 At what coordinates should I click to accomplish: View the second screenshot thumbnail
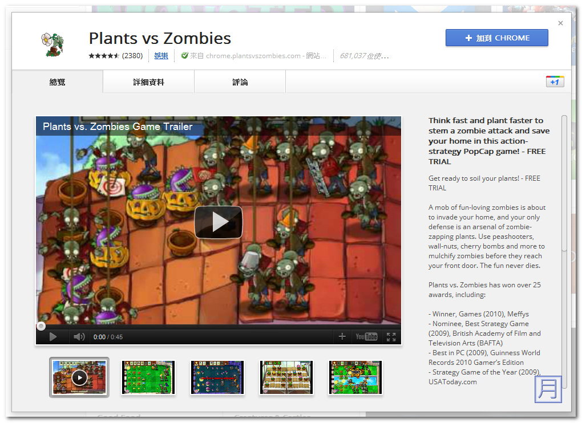pyautogui.click(x=148, y=377)
